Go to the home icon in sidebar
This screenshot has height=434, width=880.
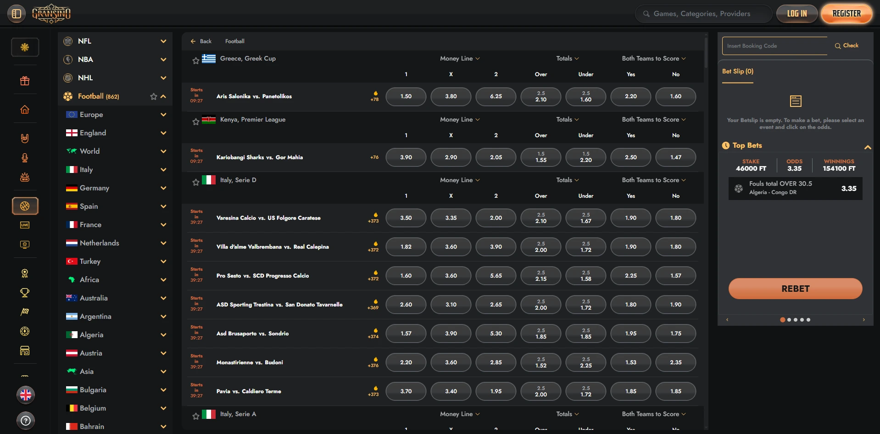point(25,110)
